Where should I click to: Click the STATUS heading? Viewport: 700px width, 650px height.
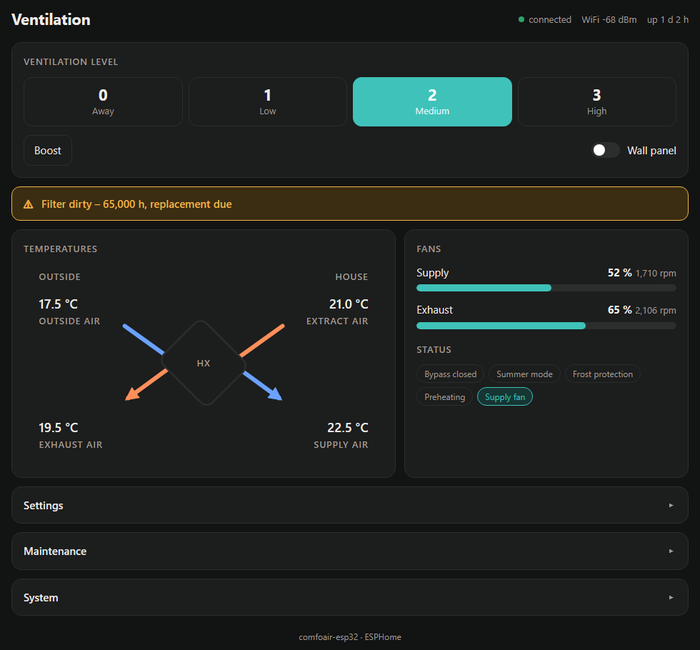point(434,349)
